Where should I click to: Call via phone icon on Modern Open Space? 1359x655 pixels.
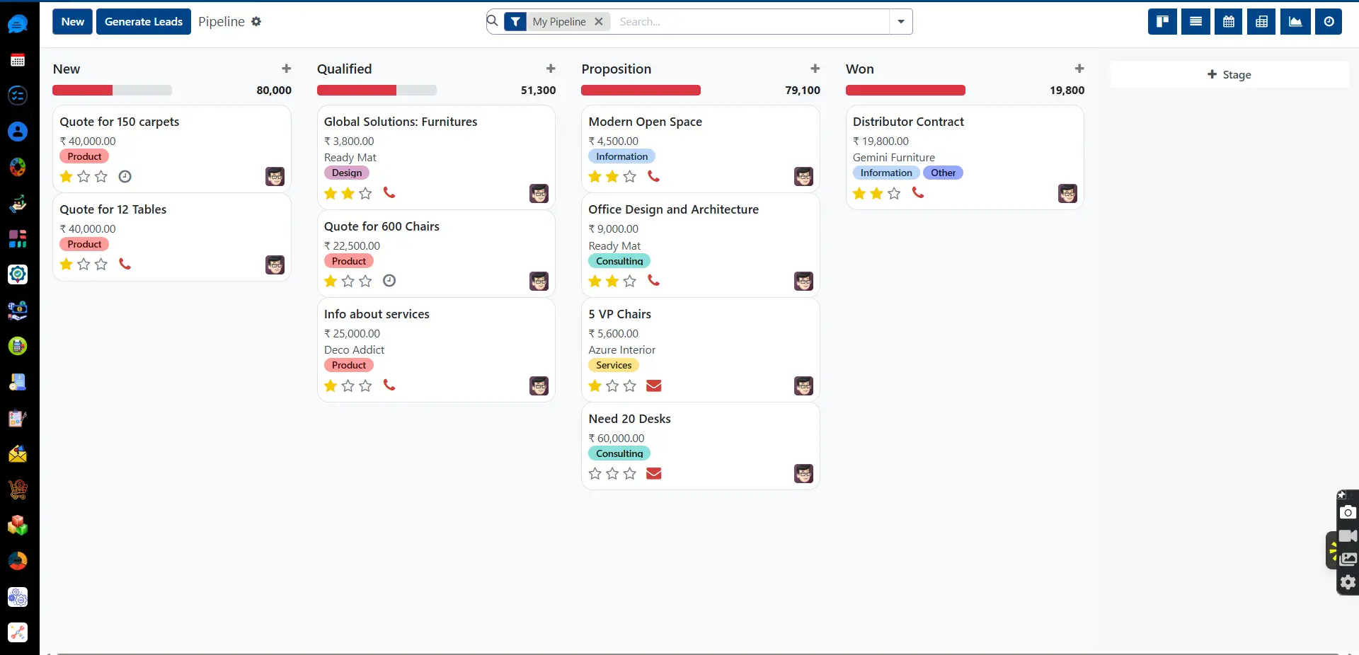[x=653, y=177]
